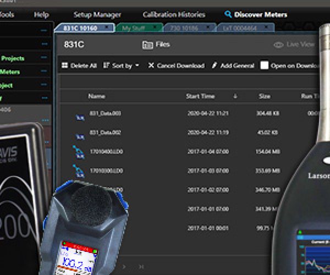Switch to the My Stuff tab
Image resolution: width=330 pixels, height=275 pixels.
coord(139,28)
